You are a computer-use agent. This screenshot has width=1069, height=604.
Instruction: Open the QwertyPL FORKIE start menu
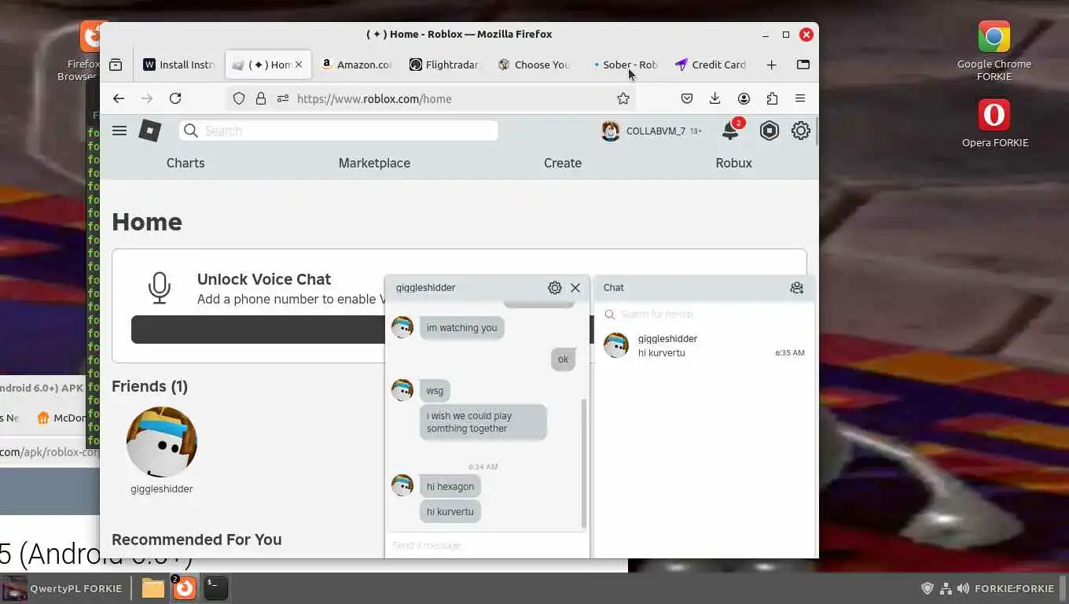coord(62,588)
